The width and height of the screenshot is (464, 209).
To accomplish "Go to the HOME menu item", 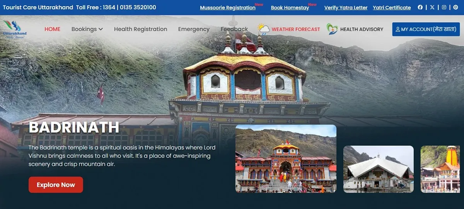I will coord(53,29).
